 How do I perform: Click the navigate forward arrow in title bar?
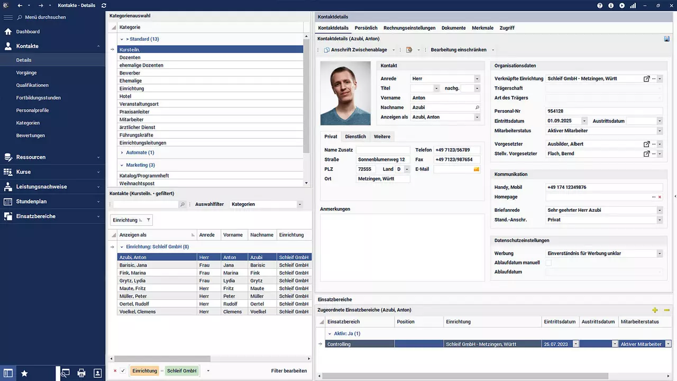41,5
